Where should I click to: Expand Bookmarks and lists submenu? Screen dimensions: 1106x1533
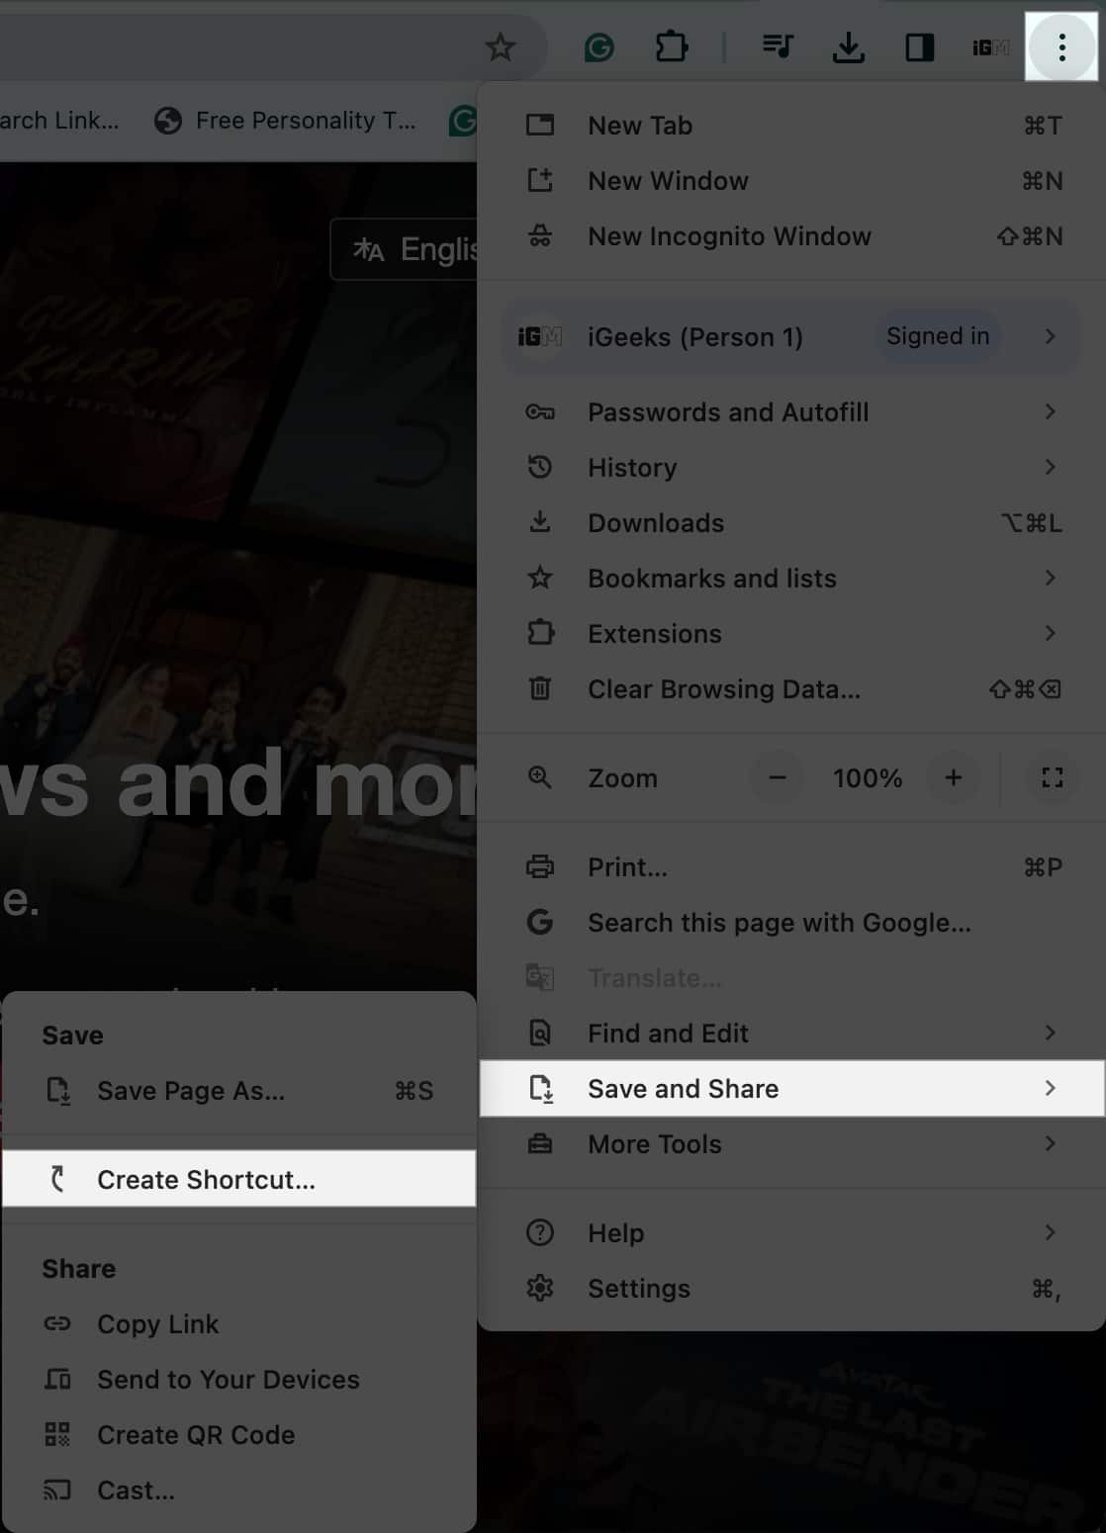[x=791, y=579]
